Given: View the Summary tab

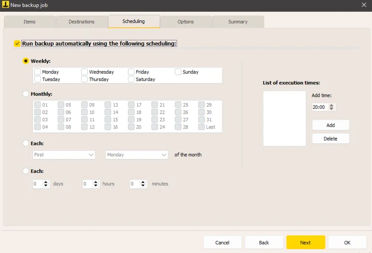Looking at the screenshot, I should coord(238,22).
